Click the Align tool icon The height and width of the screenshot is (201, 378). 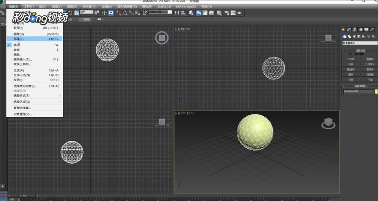coord(183,13)
